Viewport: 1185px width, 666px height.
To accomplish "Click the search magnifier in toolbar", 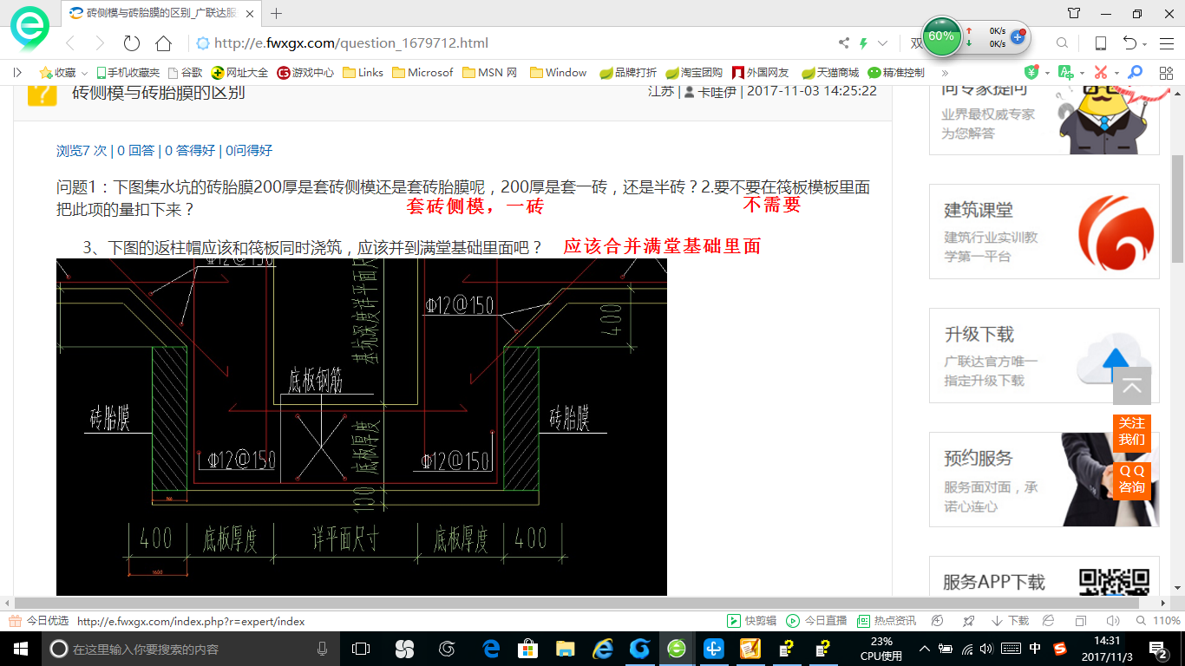I will (x=1062, y=43).
